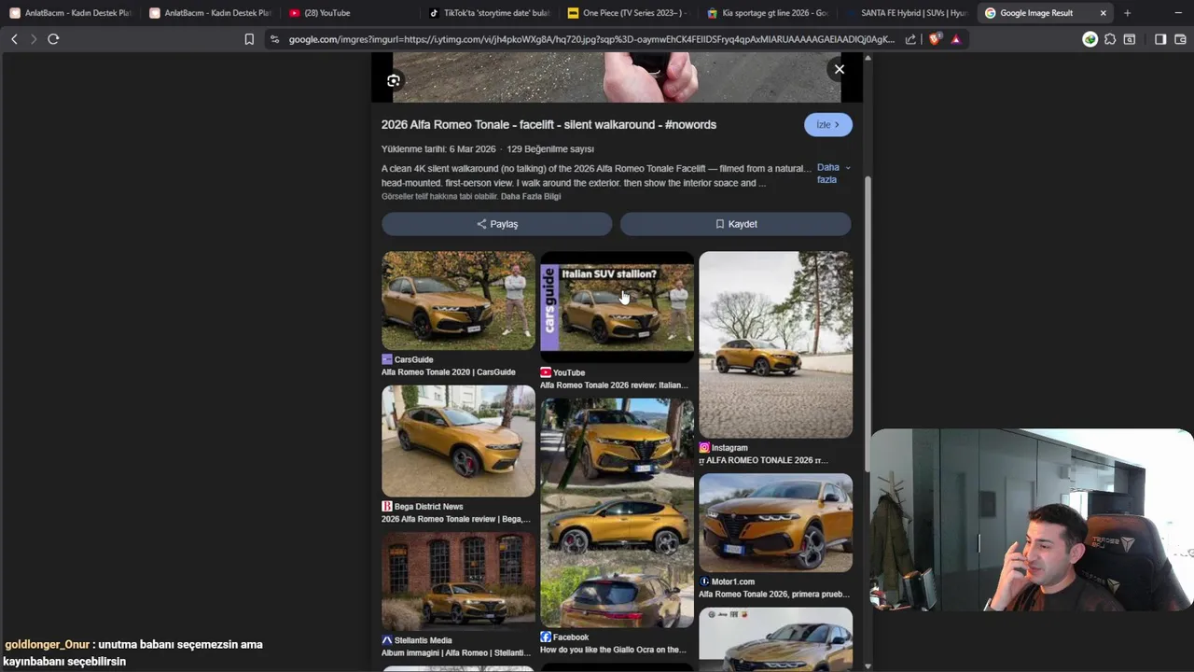Click the Motor1.com source favicon

click(x=704, y=581)
